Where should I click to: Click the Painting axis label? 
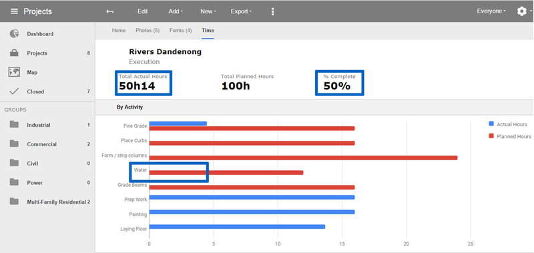(x=138, y=214)
